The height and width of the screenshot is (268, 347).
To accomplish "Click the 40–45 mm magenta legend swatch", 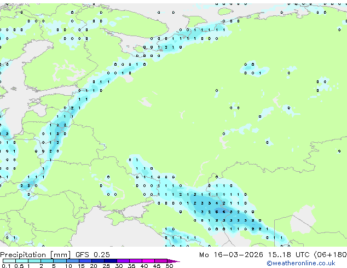I will point(148,261).
